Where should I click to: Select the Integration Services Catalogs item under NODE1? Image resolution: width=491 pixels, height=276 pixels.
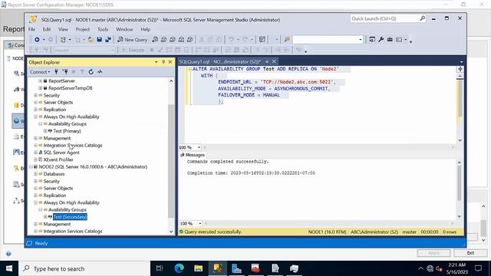73,145
